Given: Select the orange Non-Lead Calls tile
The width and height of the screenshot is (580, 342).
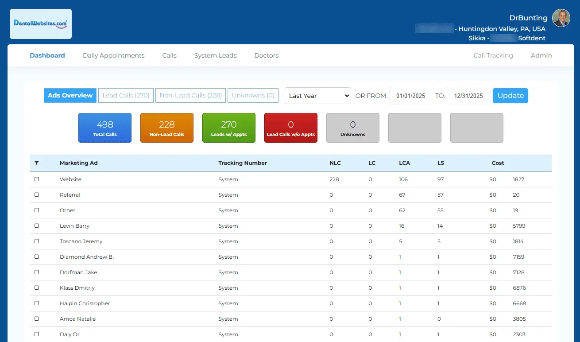Looking at the screenshot, I should coord(167,128).
